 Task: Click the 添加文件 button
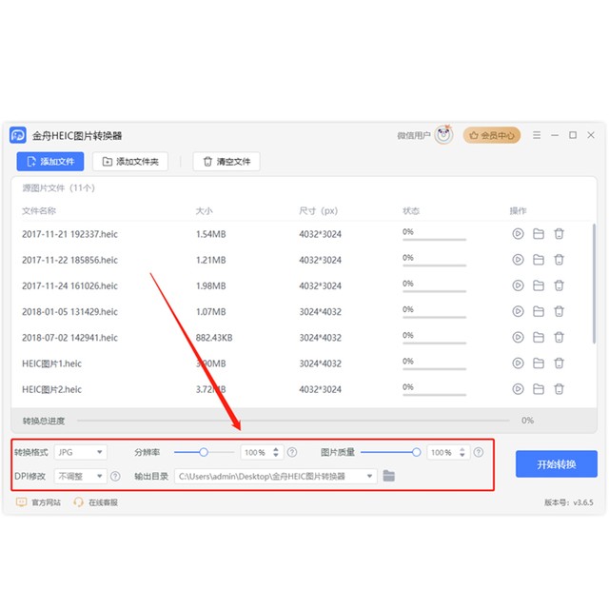click(x=50, y=161)
